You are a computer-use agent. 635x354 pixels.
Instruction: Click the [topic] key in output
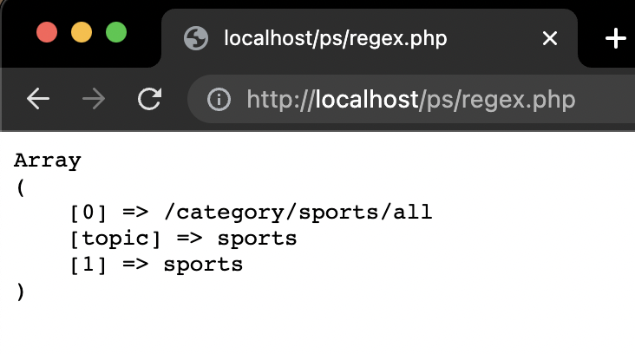[115, 239]
